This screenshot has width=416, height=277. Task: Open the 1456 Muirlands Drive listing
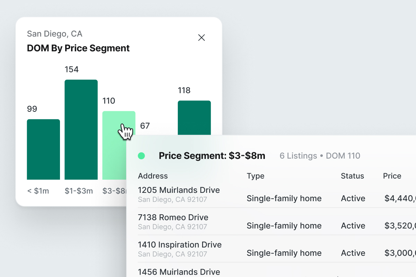[x=179, y=272]
